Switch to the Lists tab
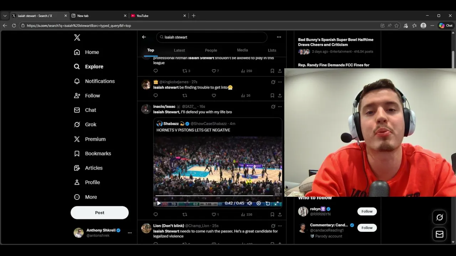This screenshot has height=256, width=456. pyautogui.click(x=272, y=50)
